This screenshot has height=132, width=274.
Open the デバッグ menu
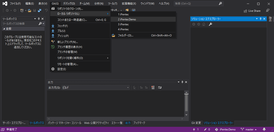pyautogui.click(x=69, y=3)
